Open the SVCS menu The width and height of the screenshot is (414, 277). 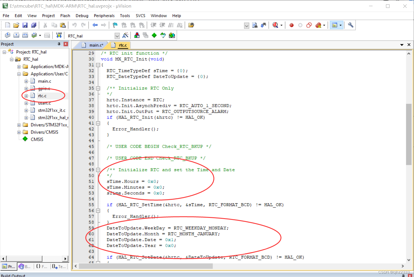[x=140, y=16]
